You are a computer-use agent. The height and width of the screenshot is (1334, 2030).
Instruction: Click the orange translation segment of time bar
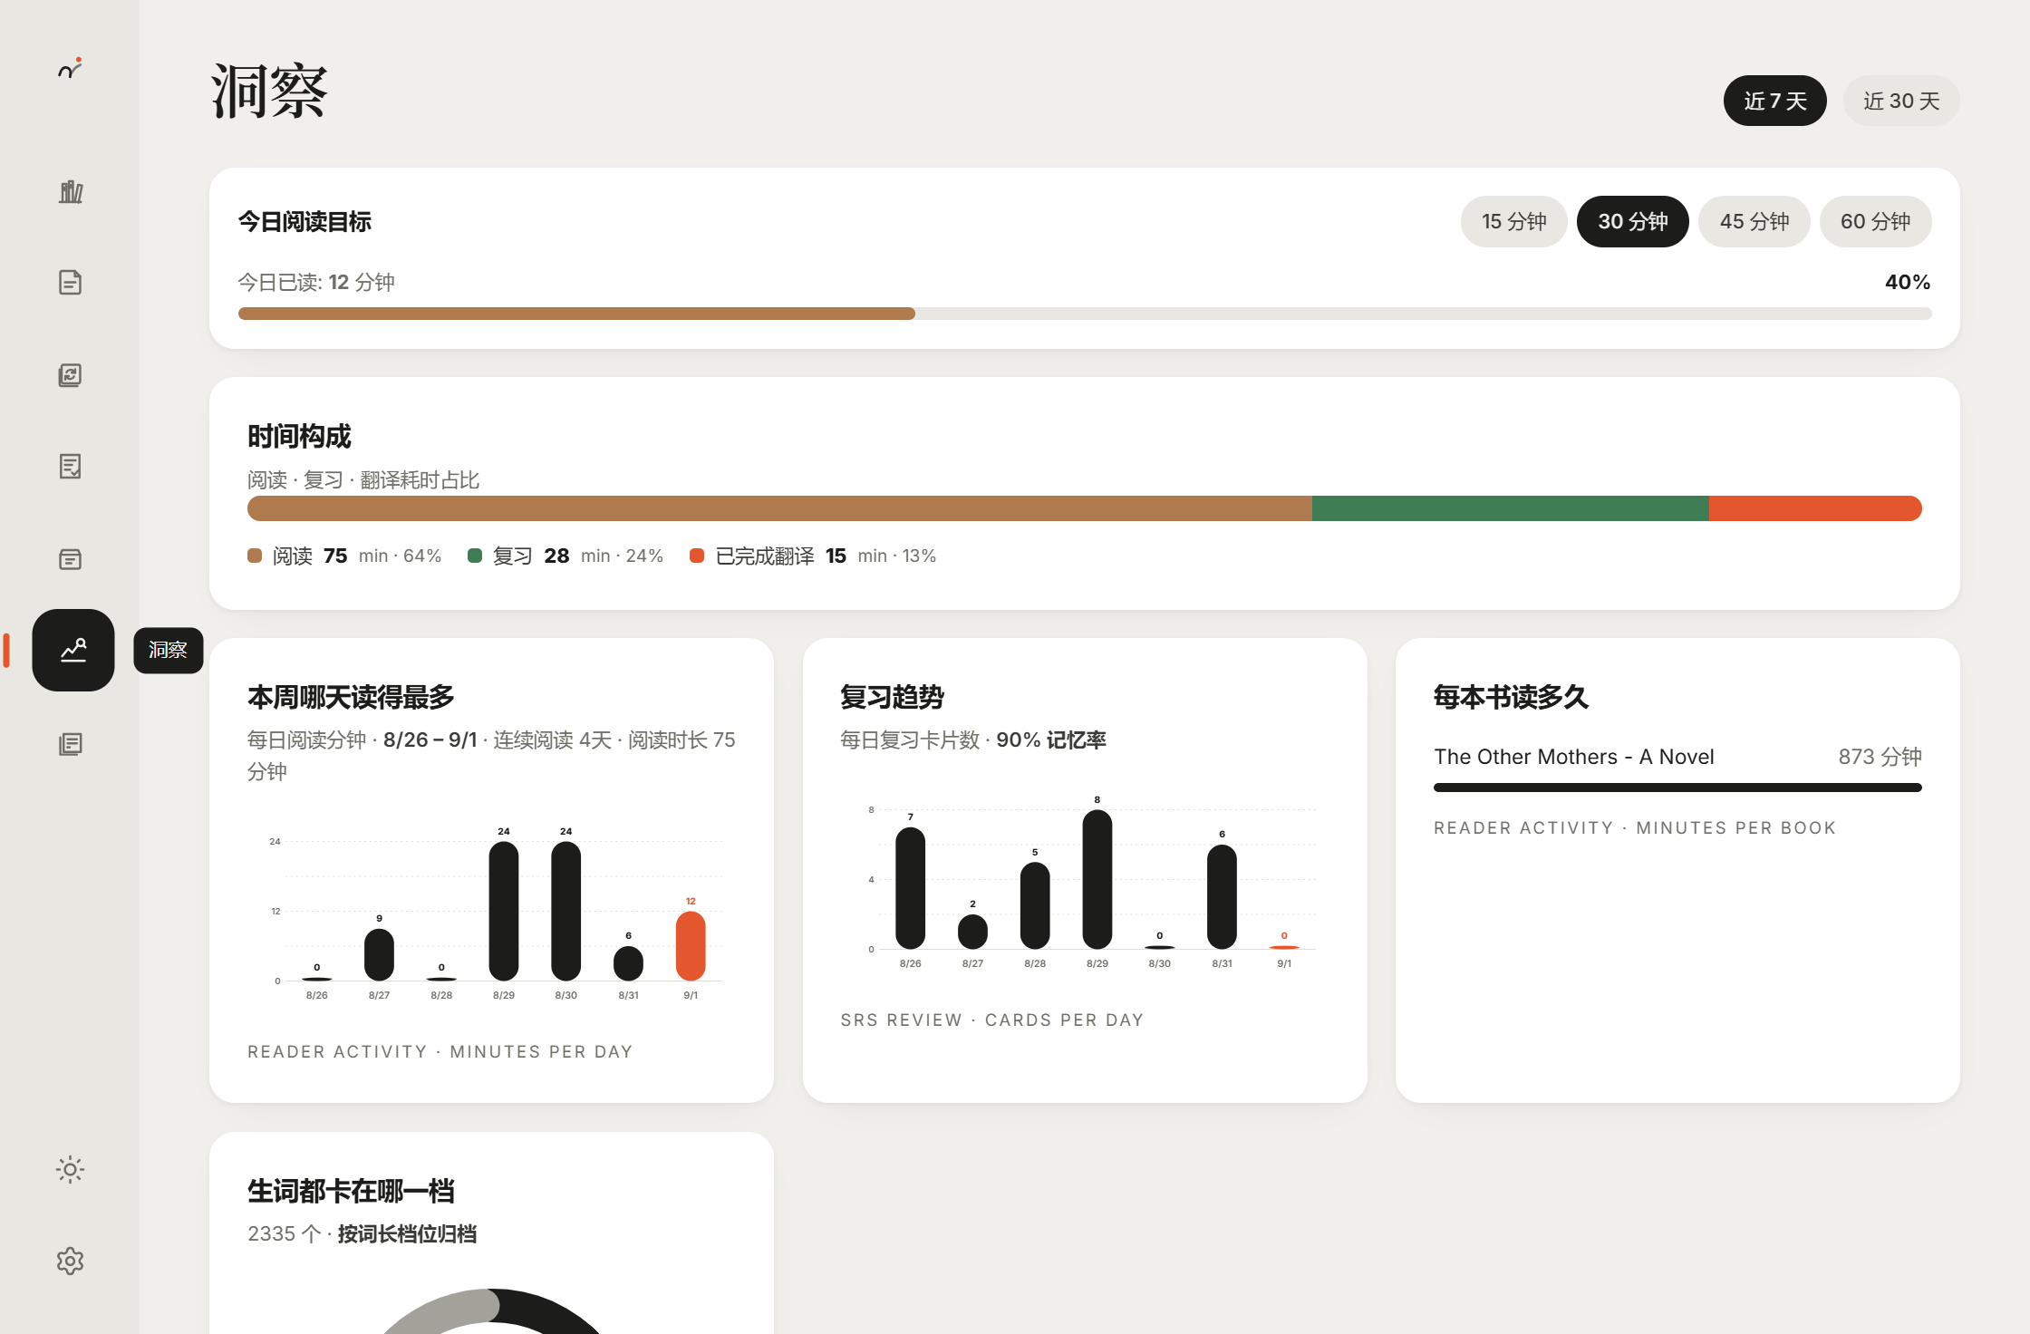pos(1815,508)
